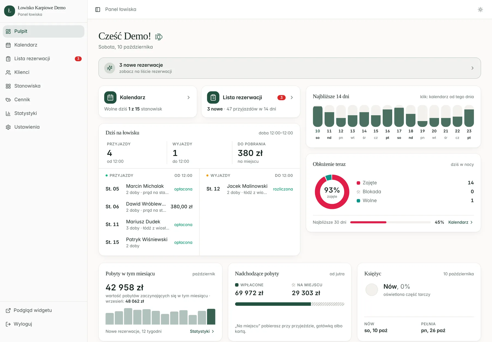
Task: Click the fish icon next to Cześć Demo
Action: click(159, 37)
